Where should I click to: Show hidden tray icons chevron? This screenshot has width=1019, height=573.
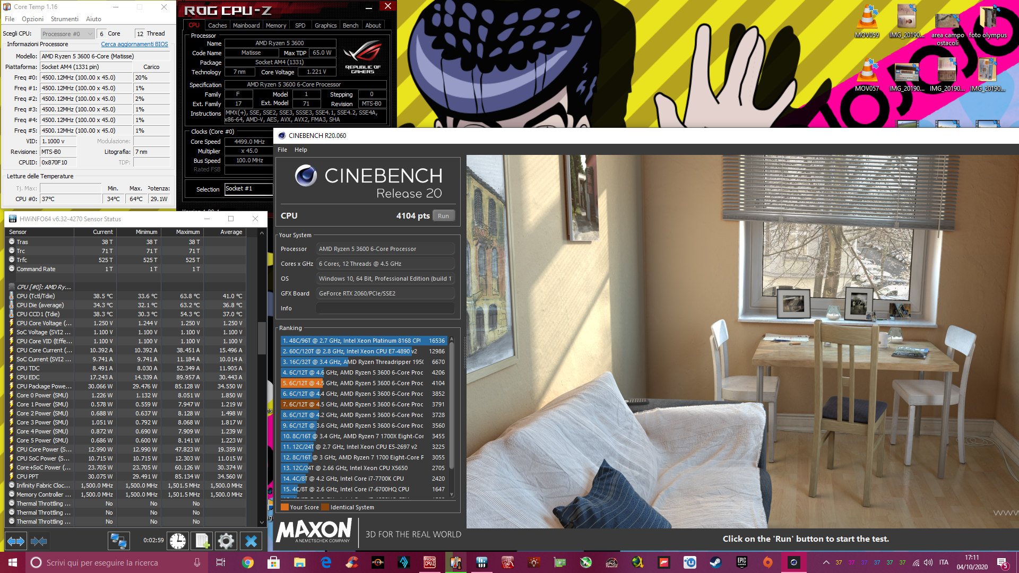click(826, 562)
